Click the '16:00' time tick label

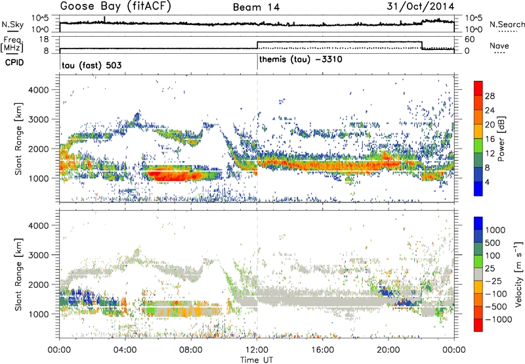[x=322, y=350]
